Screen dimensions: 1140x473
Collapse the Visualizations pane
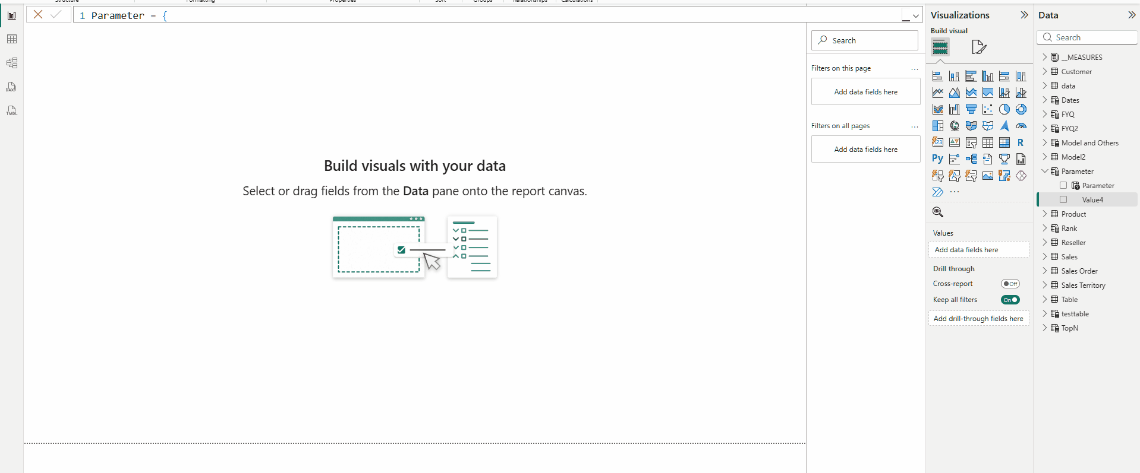coord(1024,15)
